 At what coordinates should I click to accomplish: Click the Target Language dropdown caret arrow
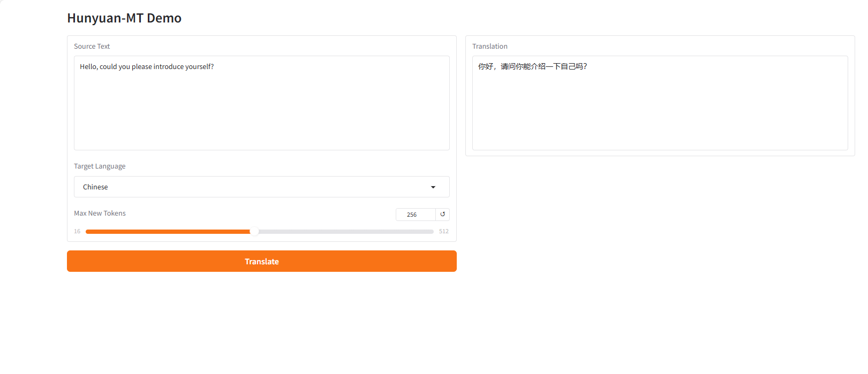point(433,187)
